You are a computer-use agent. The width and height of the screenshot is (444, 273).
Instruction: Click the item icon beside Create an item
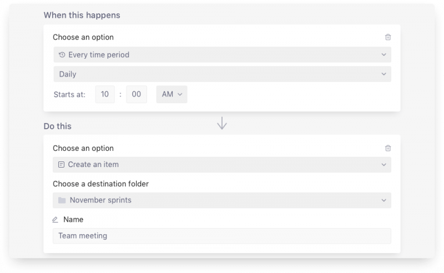[61, 165]
